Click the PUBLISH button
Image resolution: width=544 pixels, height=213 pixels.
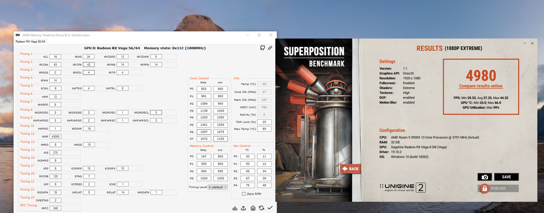coord(498,189)
